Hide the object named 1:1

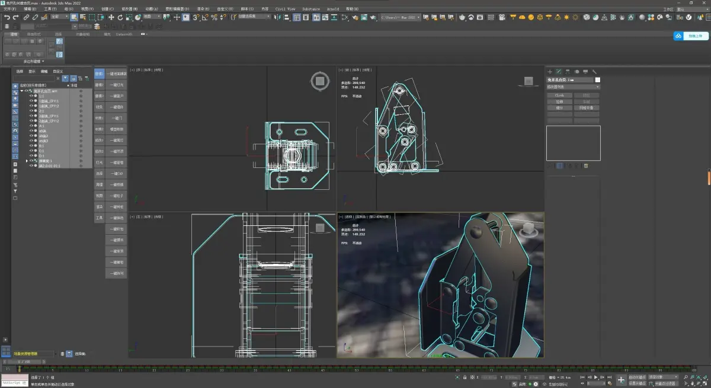click(x=32, y=96)
